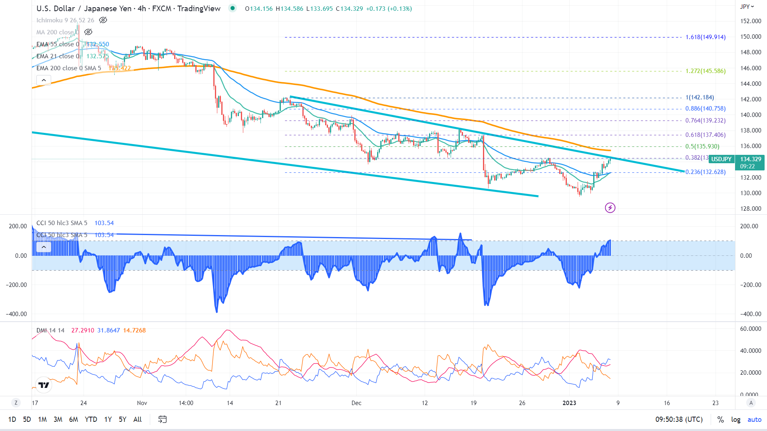The image size is (767, 431).
Task: Toggle log scale mode
Action: [735, 419]
